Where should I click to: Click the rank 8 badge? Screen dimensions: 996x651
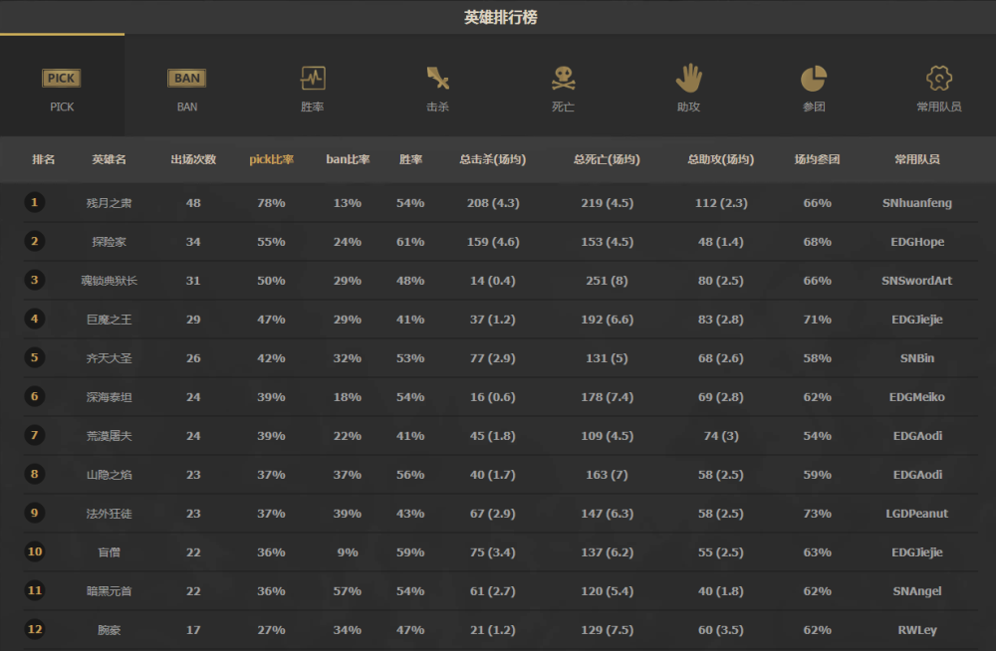coord(34,475)
